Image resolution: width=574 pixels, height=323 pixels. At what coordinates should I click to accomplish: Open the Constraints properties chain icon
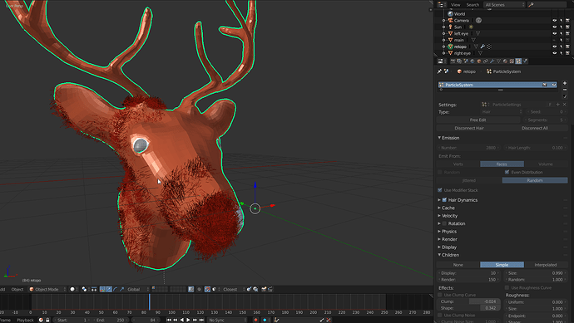tap(486, 61)
